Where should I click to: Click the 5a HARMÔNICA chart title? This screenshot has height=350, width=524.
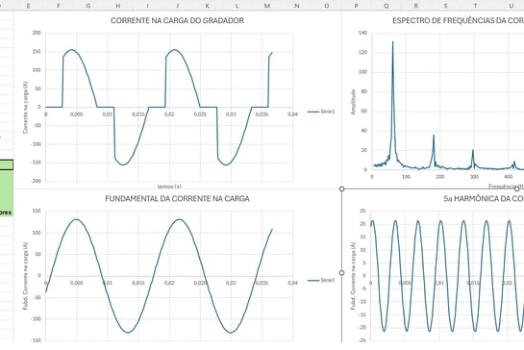[484, 199]
